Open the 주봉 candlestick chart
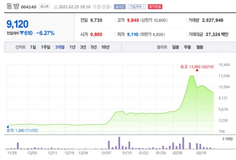 coord(187,47)
